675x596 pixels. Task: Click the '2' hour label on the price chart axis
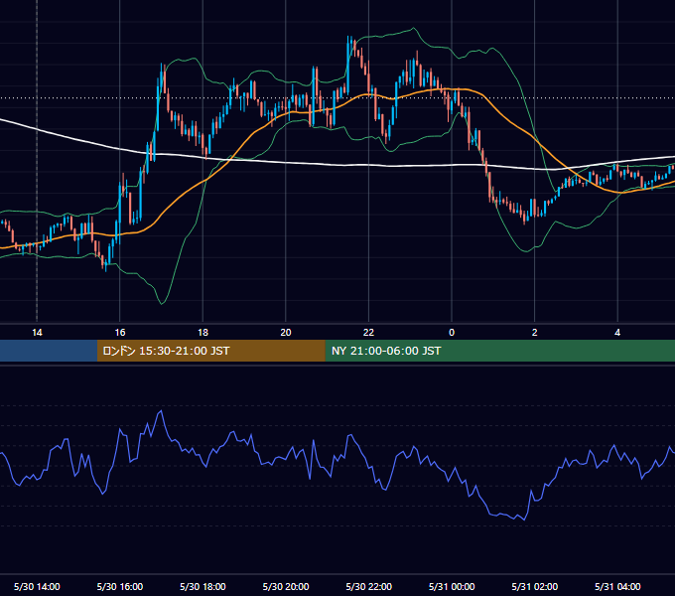click(535, 333)
